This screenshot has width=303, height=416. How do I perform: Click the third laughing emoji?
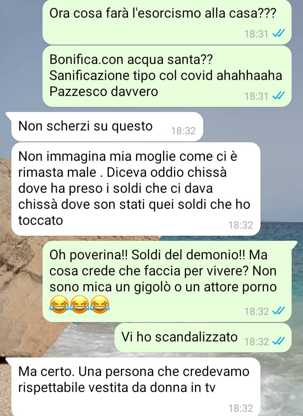click(99, 304)
